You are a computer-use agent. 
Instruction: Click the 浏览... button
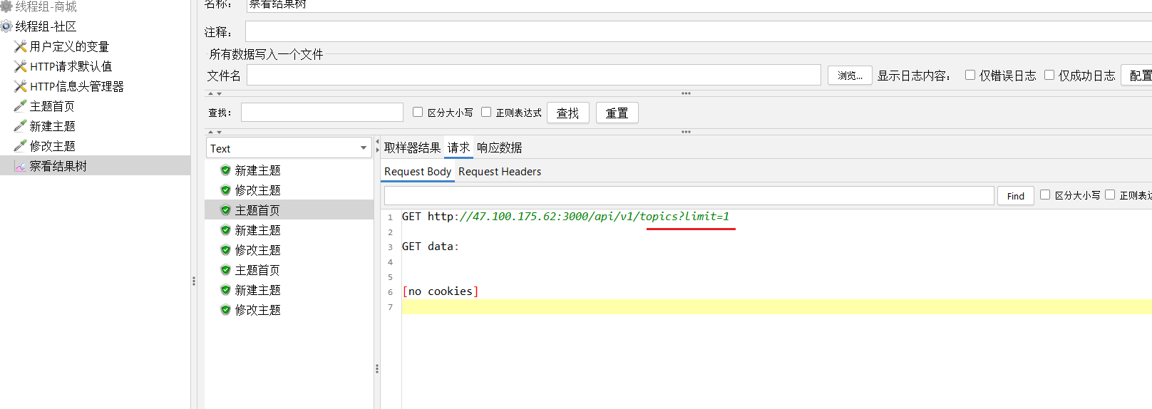point(850,75)
